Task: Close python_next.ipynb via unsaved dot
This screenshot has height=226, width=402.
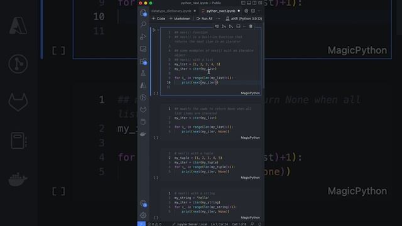Action: click(x=239, y=11)
